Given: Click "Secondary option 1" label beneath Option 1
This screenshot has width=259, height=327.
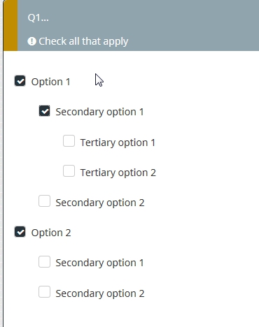Looking at the screenshot, I should click(x=99, y=112).
